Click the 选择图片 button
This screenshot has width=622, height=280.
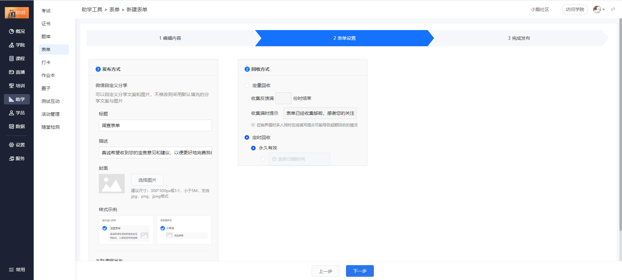tap(147, 180)
